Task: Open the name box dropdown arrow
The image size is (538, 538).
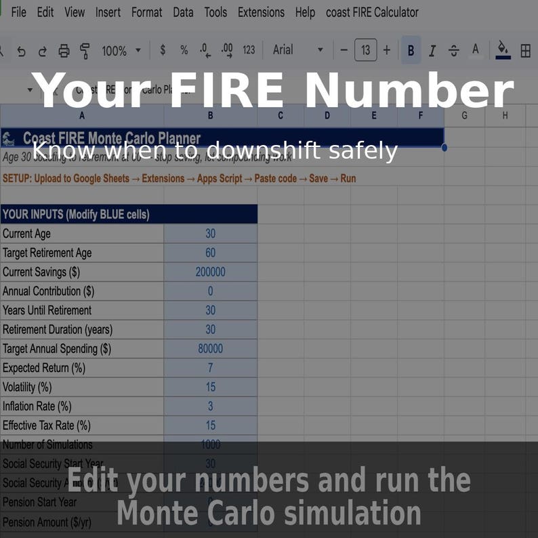Action: (x=30, y=90)
